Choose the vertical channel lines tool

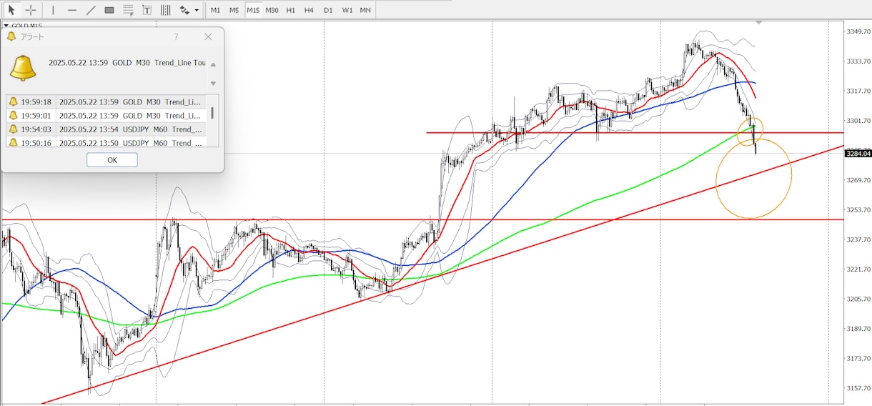165,10
